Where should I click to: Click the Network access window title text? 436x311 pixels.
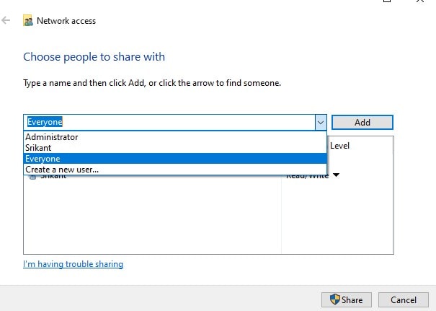68,21
